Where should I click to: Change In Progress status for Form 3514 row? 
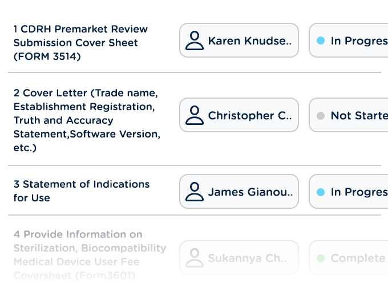point(349,40)
